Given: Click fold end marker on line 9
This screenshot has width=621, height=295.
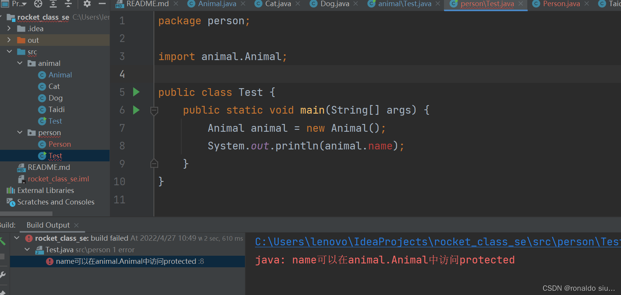Looking at the screenshot, I should click(154, 164).
